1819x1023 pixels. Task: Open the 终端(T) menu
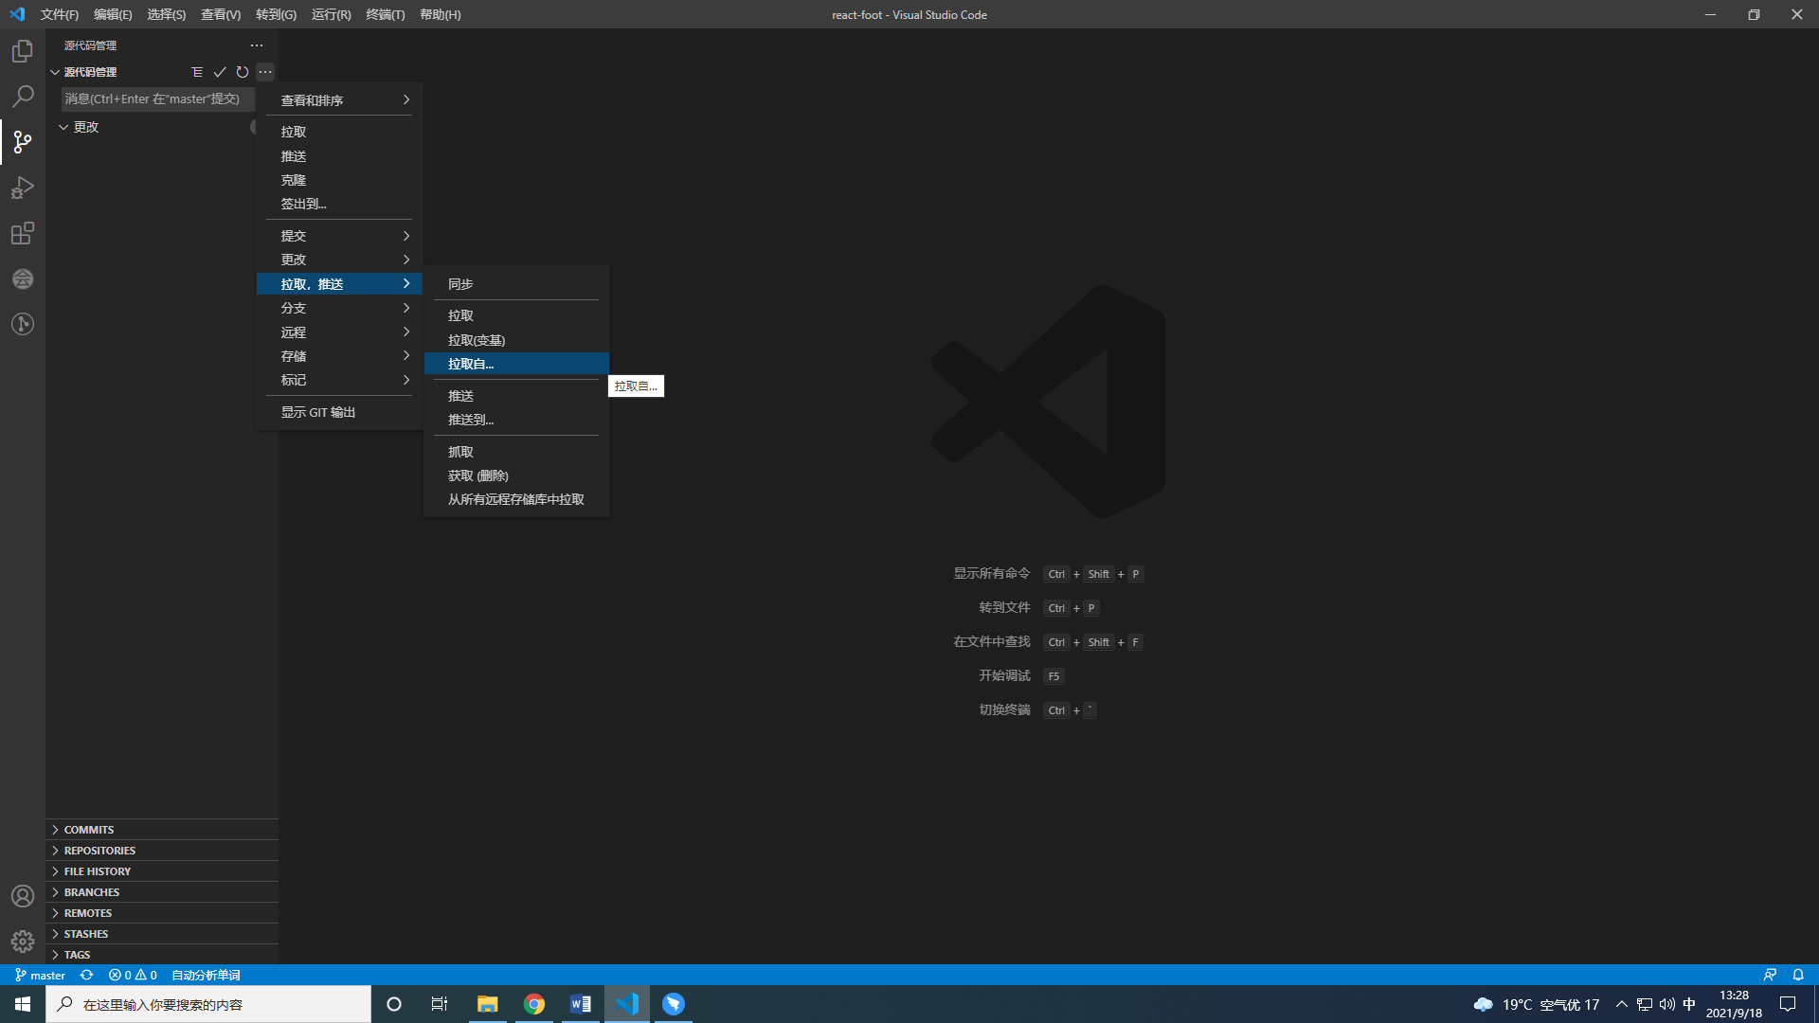coord(385,14)
